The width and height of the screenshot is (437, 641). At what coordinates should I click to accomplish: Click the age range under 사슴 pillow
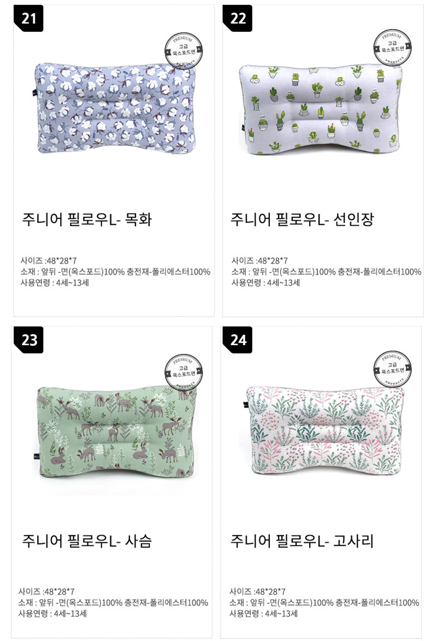pos(52,614)
